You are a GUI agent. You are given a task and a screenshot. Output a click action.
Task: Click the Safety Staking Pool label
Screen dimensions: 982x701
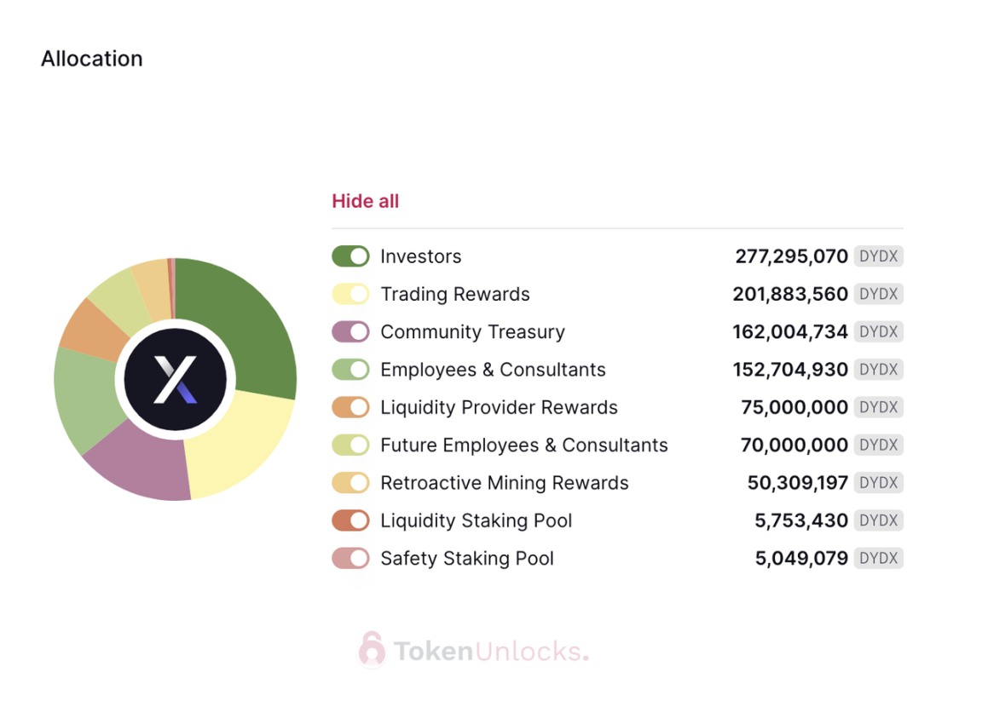[467, 558]
